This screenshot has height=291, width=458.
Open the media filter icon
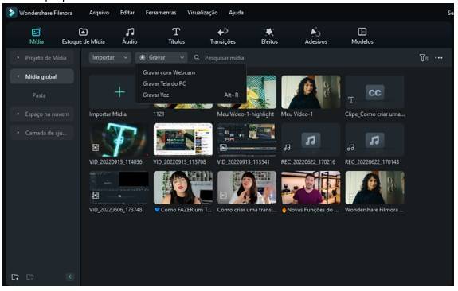424,58
